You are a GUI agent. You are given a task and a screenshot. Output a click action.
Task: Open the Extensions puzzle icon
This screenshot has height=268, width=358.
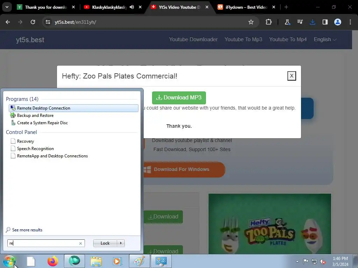point(269,22)
